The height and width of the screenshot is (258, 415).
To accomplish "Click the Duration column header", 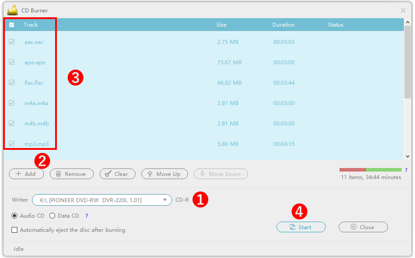I will (283, 25).
